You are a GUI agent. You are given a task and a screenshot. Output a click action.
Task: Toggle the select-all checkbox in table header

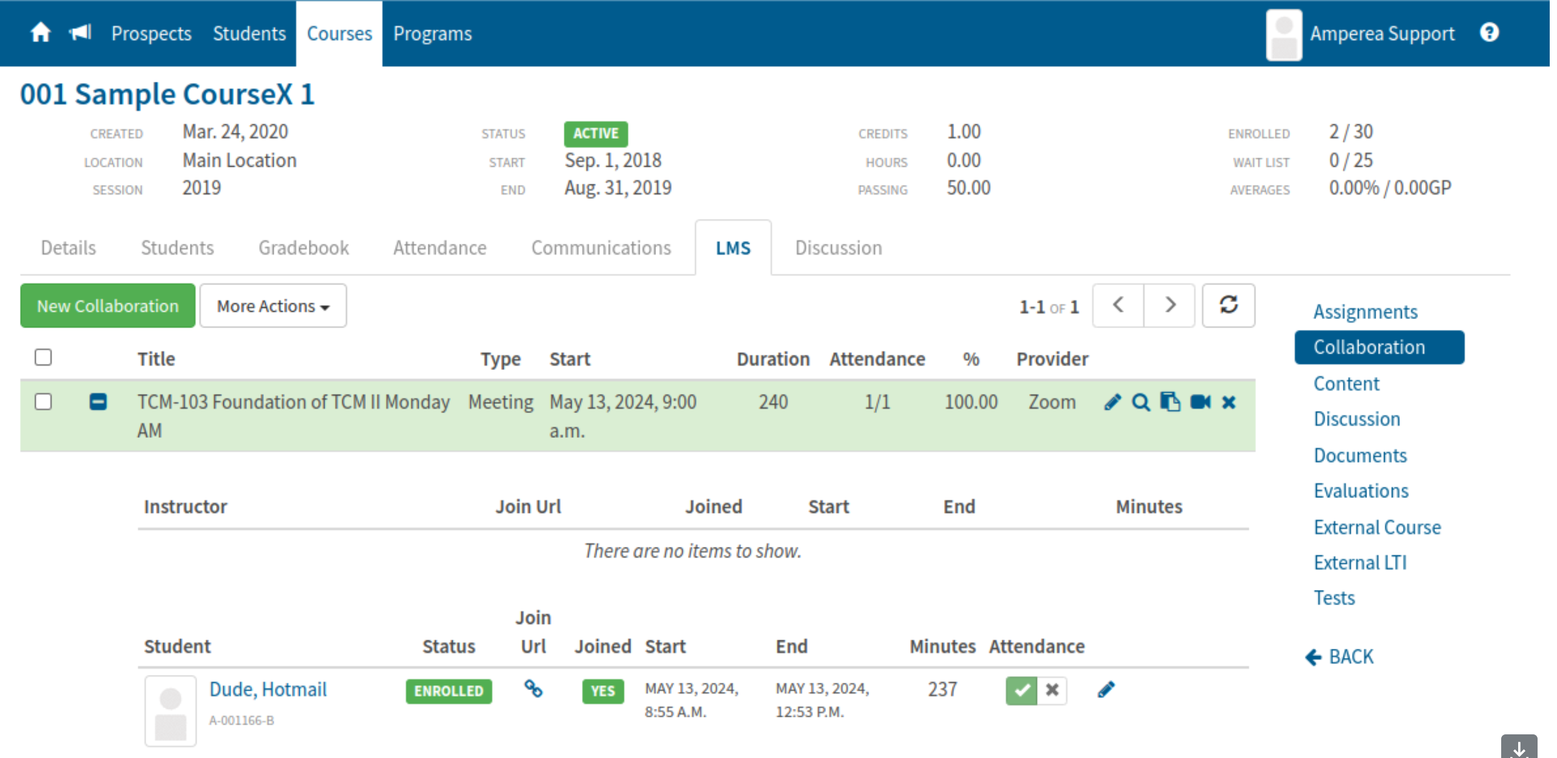(43, 357)
